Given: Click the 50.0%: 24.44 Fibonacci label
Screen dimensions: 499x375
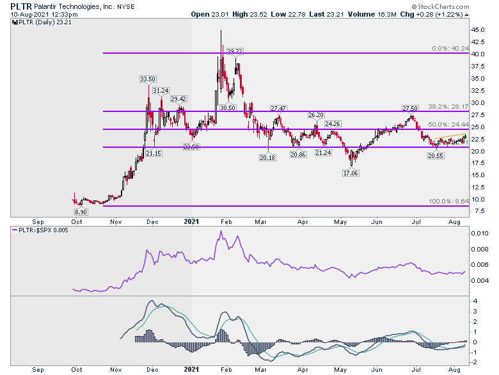Looking at the screenshot, I should [x=448, y=125].
